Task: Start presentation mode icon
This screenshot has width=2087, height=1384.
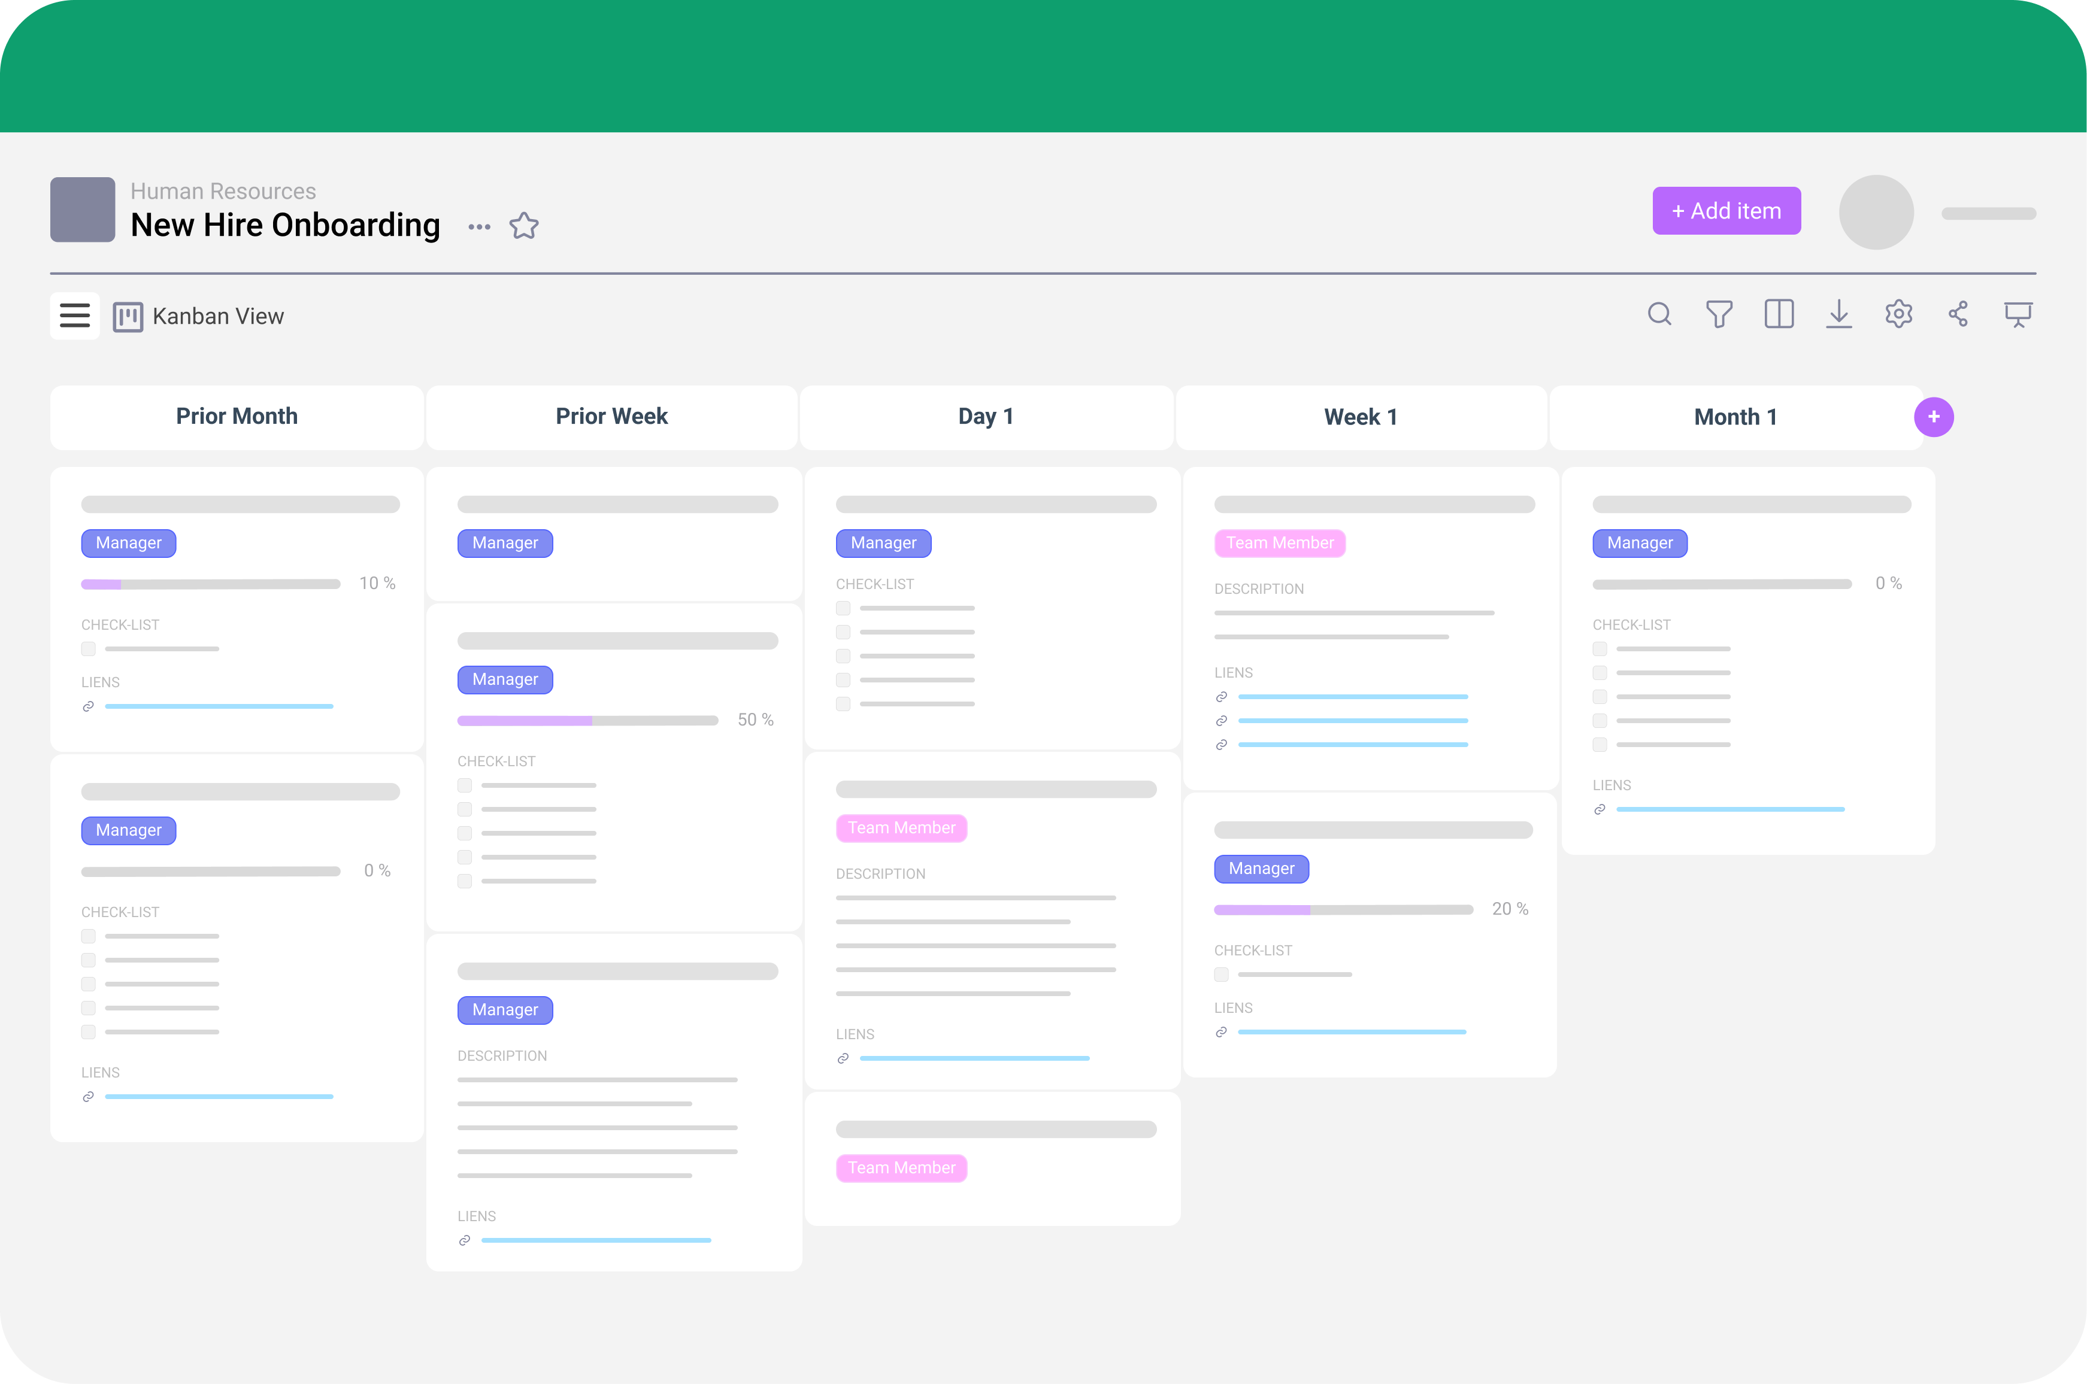Action: click(2018, 314)
